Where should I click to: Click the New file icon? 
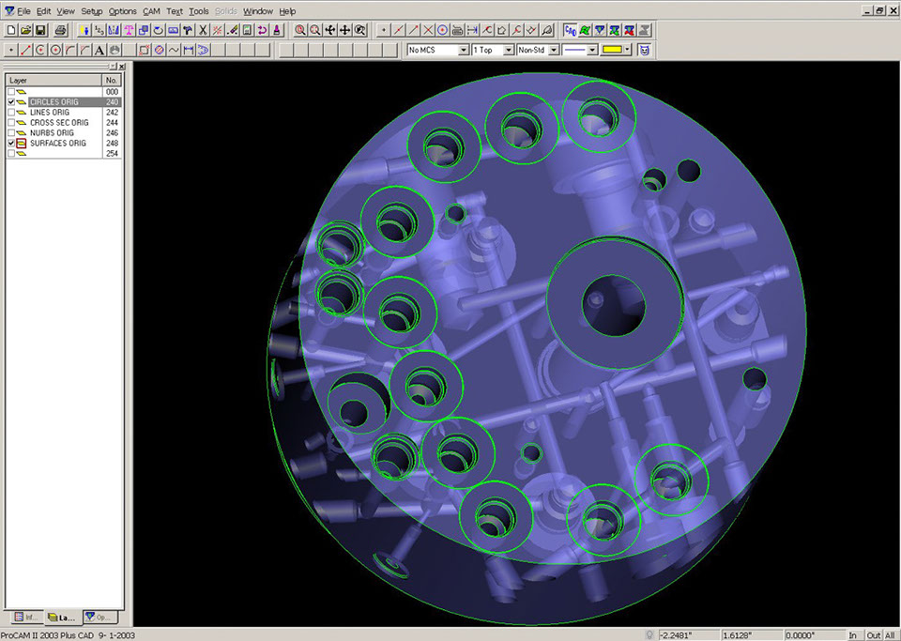tap(11, 30)
